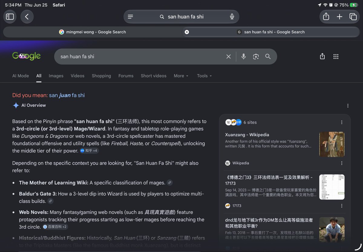Viewport: 363px width, 252px height.
Task: Open the Forums results tab
Action: pos(126,76)
